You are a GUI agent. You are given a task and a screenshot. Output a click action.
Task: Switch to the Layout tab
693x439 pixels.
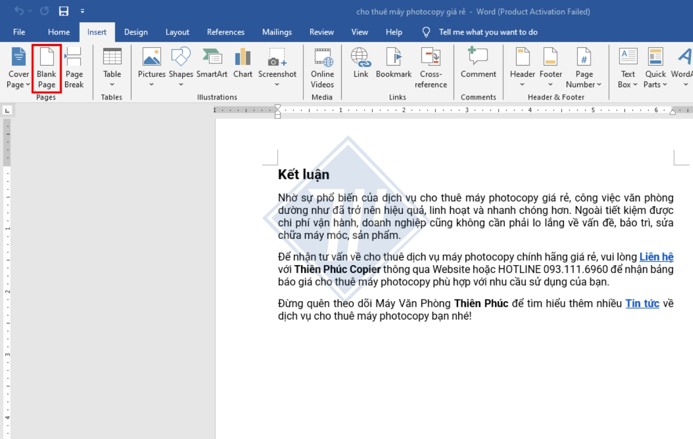pyautogui.click(x=177, y=32)
